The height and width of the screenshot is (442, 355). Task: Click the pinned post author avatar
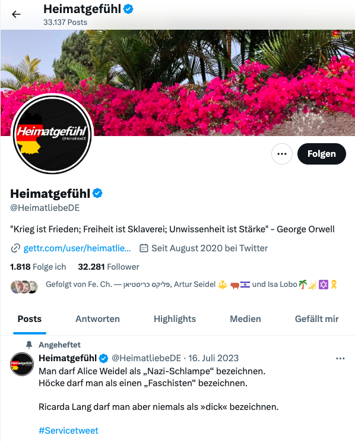coord(22,364)
